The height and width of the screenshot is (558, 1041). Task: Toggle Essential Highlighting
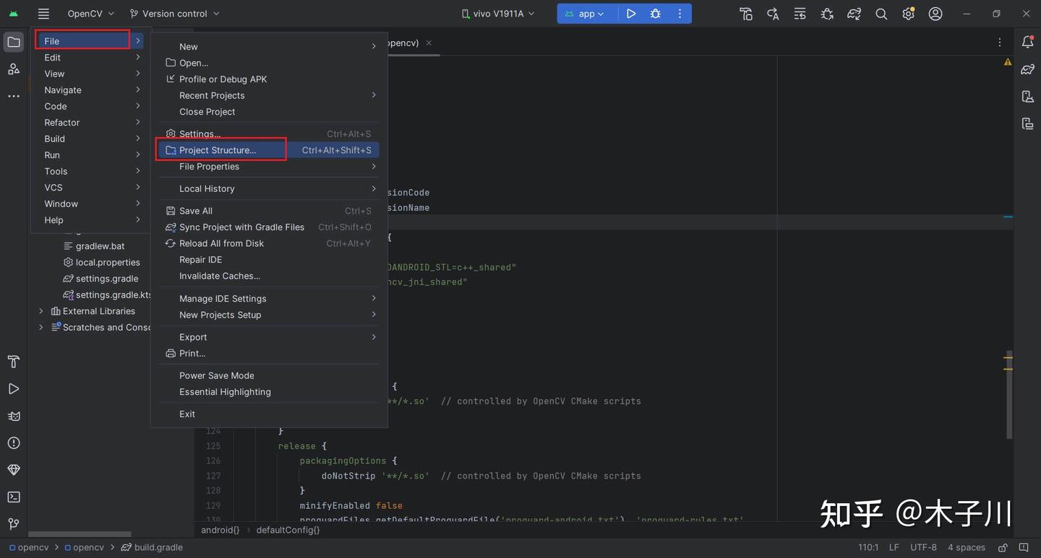pyautogui.click(x=225, y=391)
